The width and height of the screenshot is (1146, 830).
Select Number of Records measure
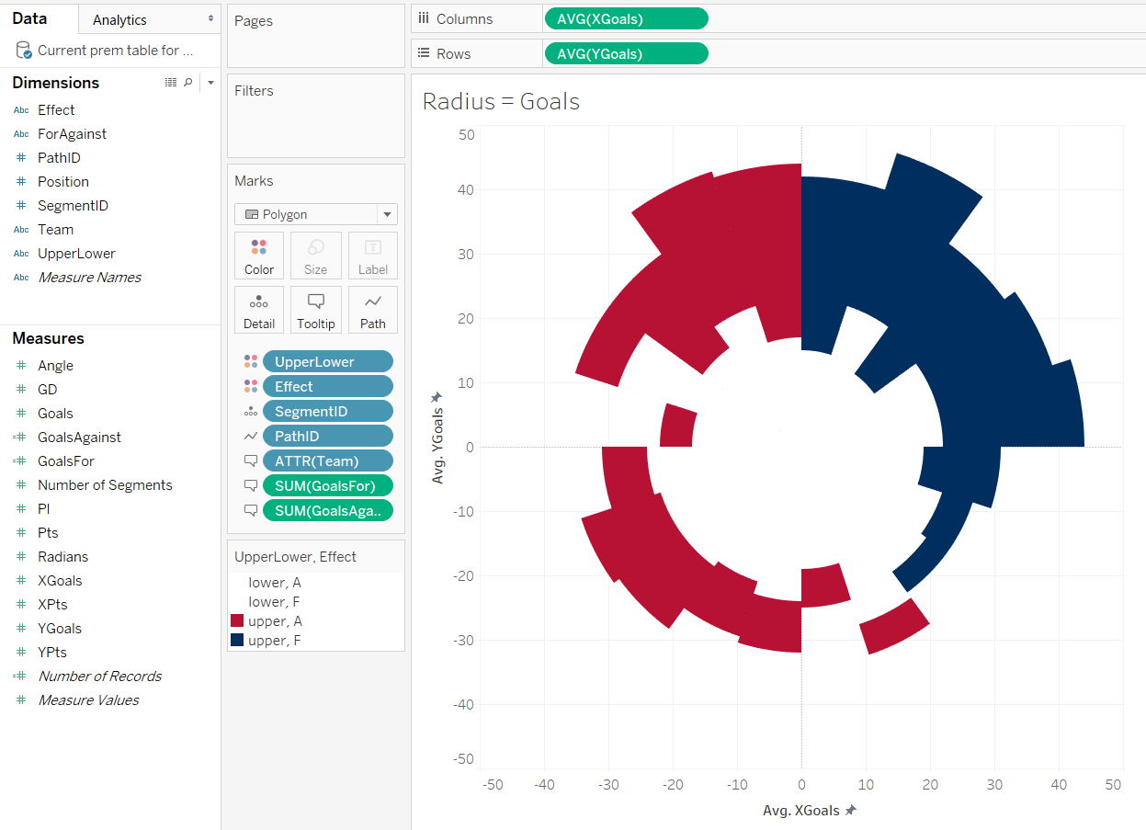99,676
